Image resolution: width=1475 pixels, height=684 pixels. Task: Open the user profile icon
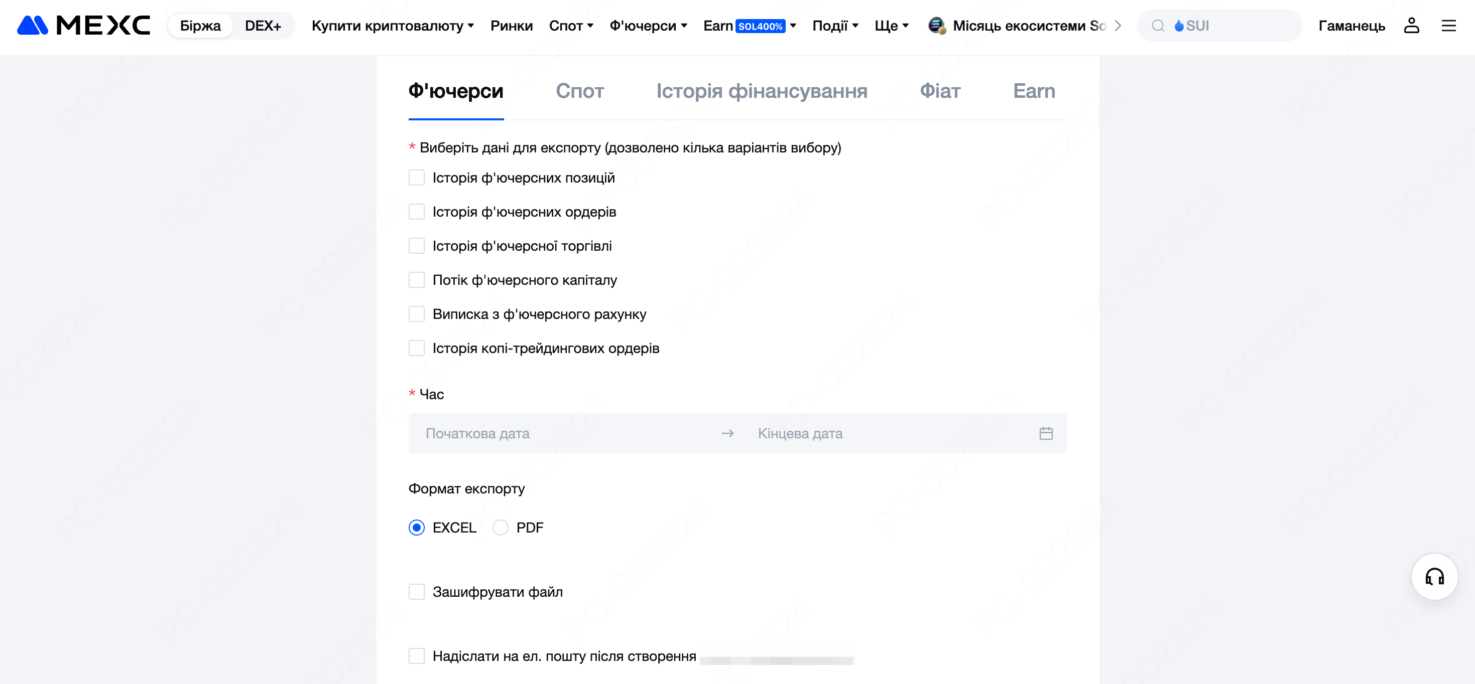[1411, 25]
